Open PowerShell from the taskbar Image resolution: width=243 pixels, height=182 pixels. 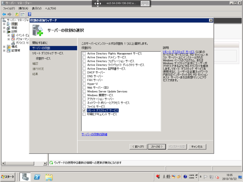pos(37,177)
